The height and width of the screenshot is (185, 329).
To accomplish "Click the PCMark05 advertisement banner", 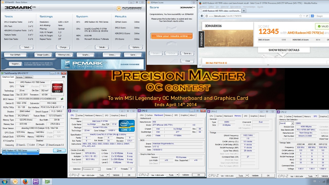I will coord(102,64).
